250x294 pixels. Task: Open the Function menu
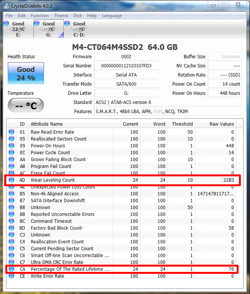click(x=40, y=16)
